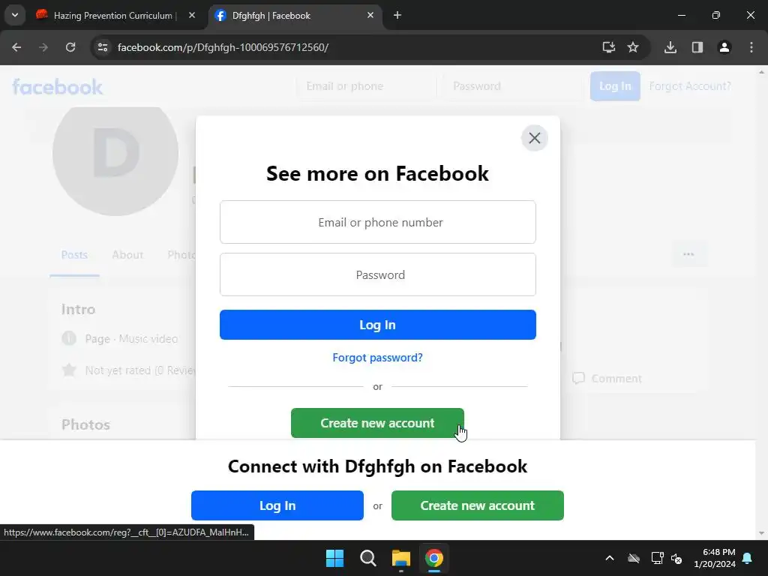Click Log In in the bottom banner
This screenshot has width=768, height=576.
click(277, 505)
